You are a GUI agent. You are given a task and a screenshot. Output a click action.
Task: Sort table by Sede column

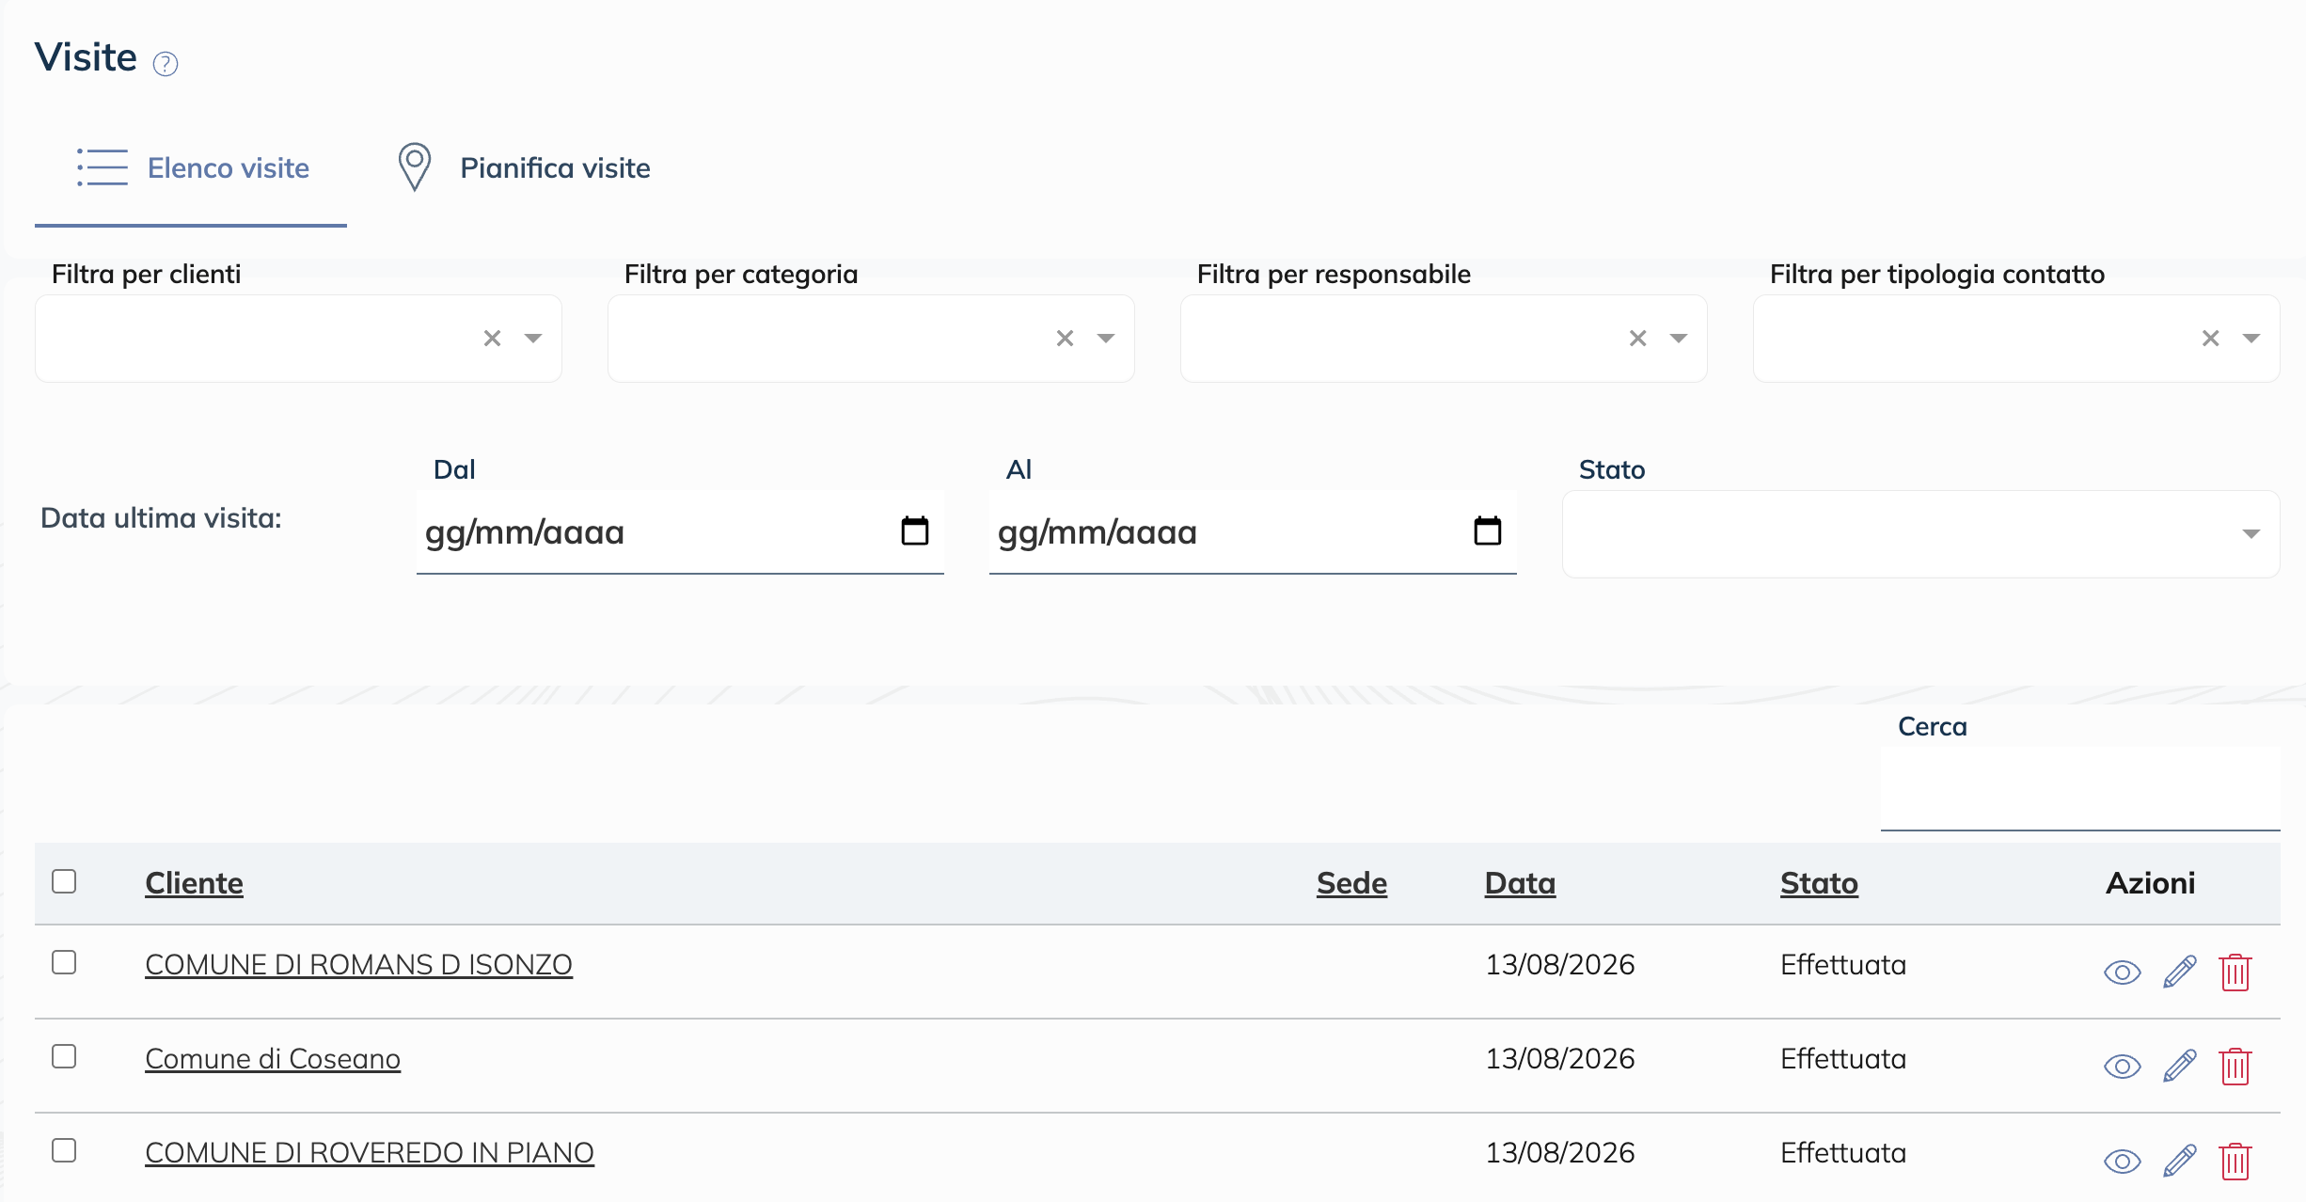point(1351,883)
